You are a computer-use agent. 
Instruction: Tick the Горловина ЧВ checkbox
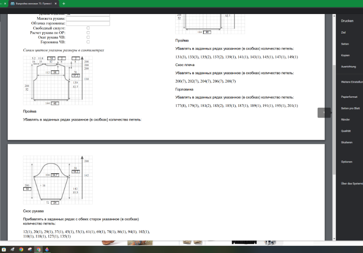click(88, 42)
